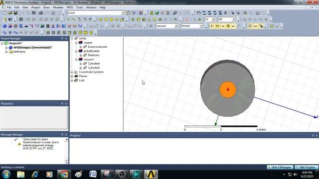Toggle the fifth yellow snap mode button
This screenshot has height=179, width=319.
[x=234, y=26]
